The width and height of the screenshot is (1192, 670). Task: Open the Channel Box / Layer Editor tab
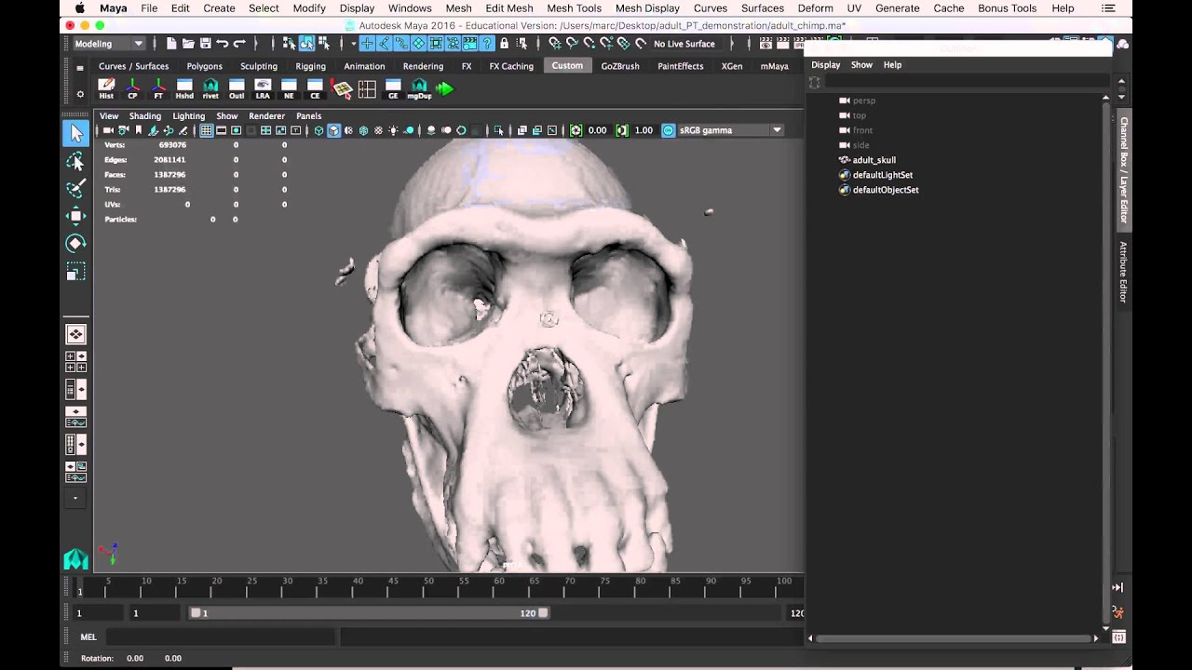coord(1124,169)
